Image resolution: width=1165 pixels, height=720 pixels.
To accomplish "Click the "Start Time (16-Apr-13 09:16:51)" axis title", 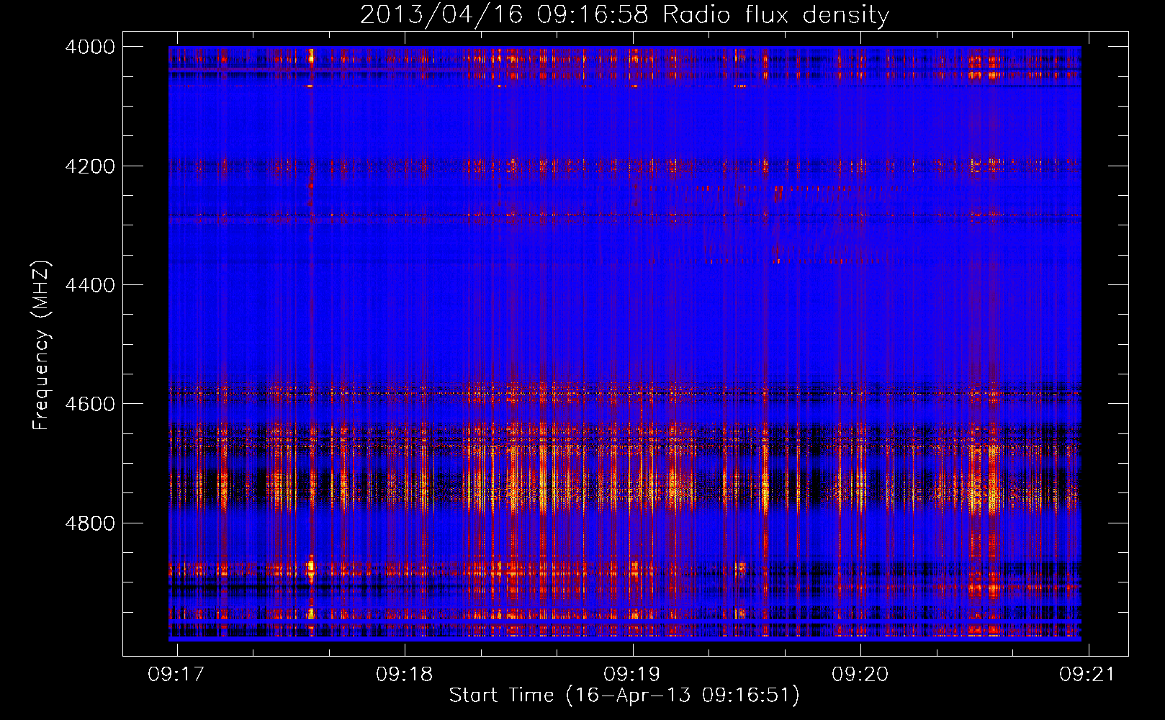I will (624, 696).
